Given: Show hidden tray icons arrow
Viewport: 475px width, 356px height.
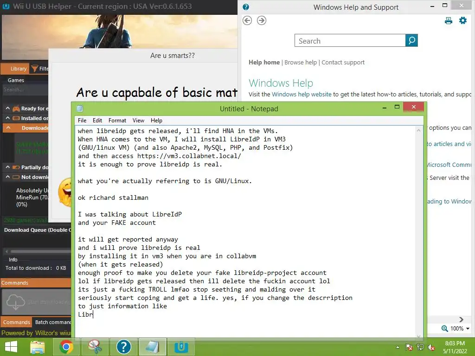Looking at the screenshot, I should click(x=398, y=347).
